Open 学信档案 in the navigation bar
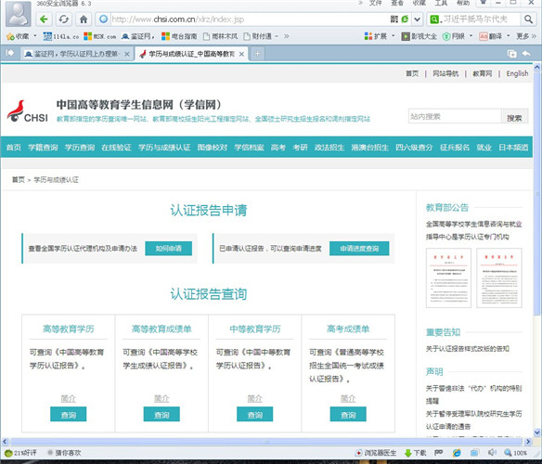Image resolution: width=542 pixels, height=464 pixels. click(249, 148)
